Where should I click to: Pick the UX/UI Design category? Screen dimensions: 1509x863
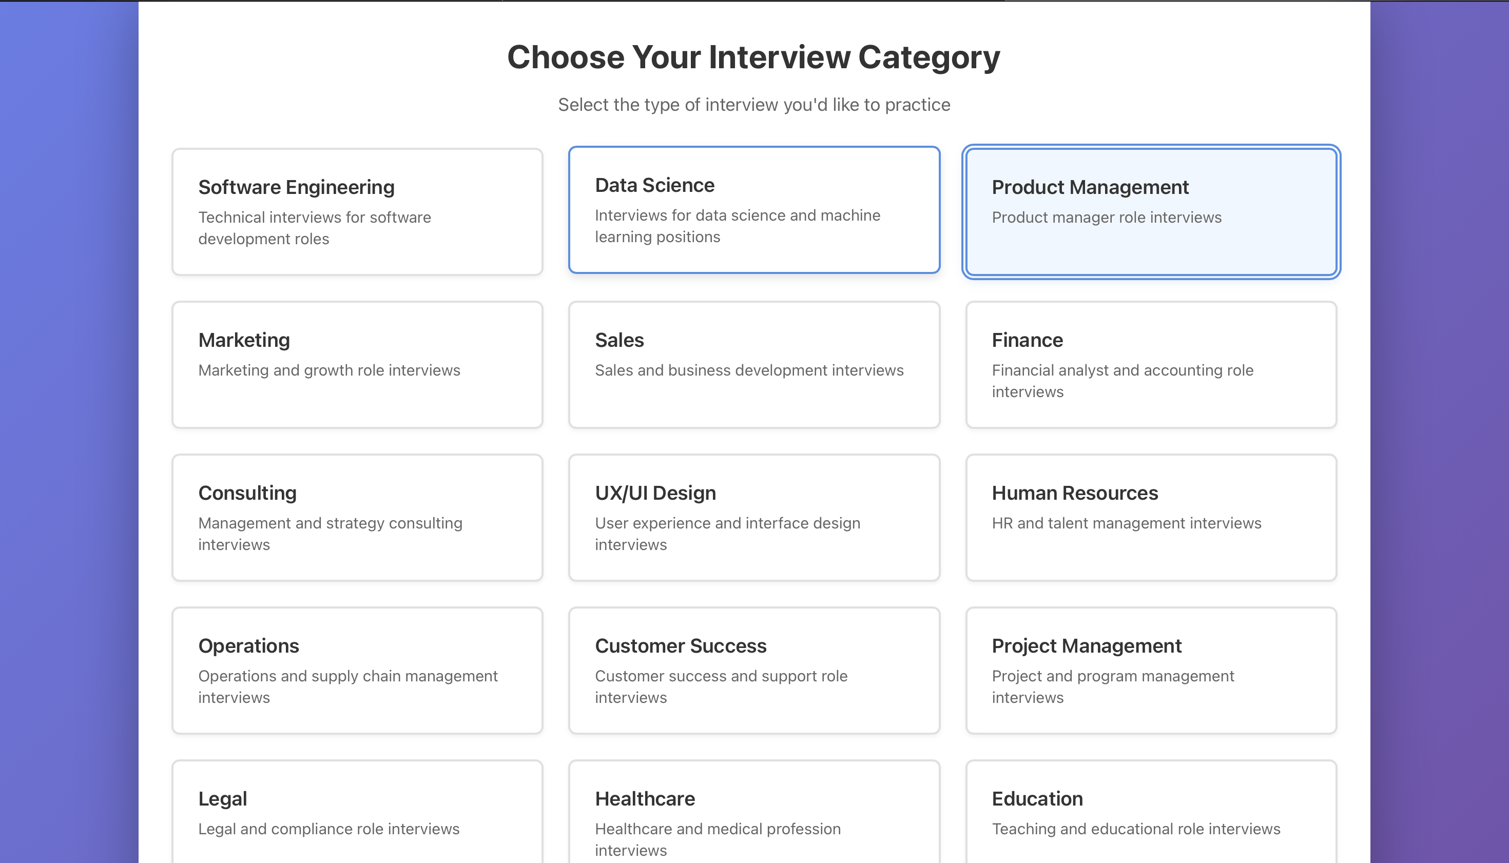(753, 518)
